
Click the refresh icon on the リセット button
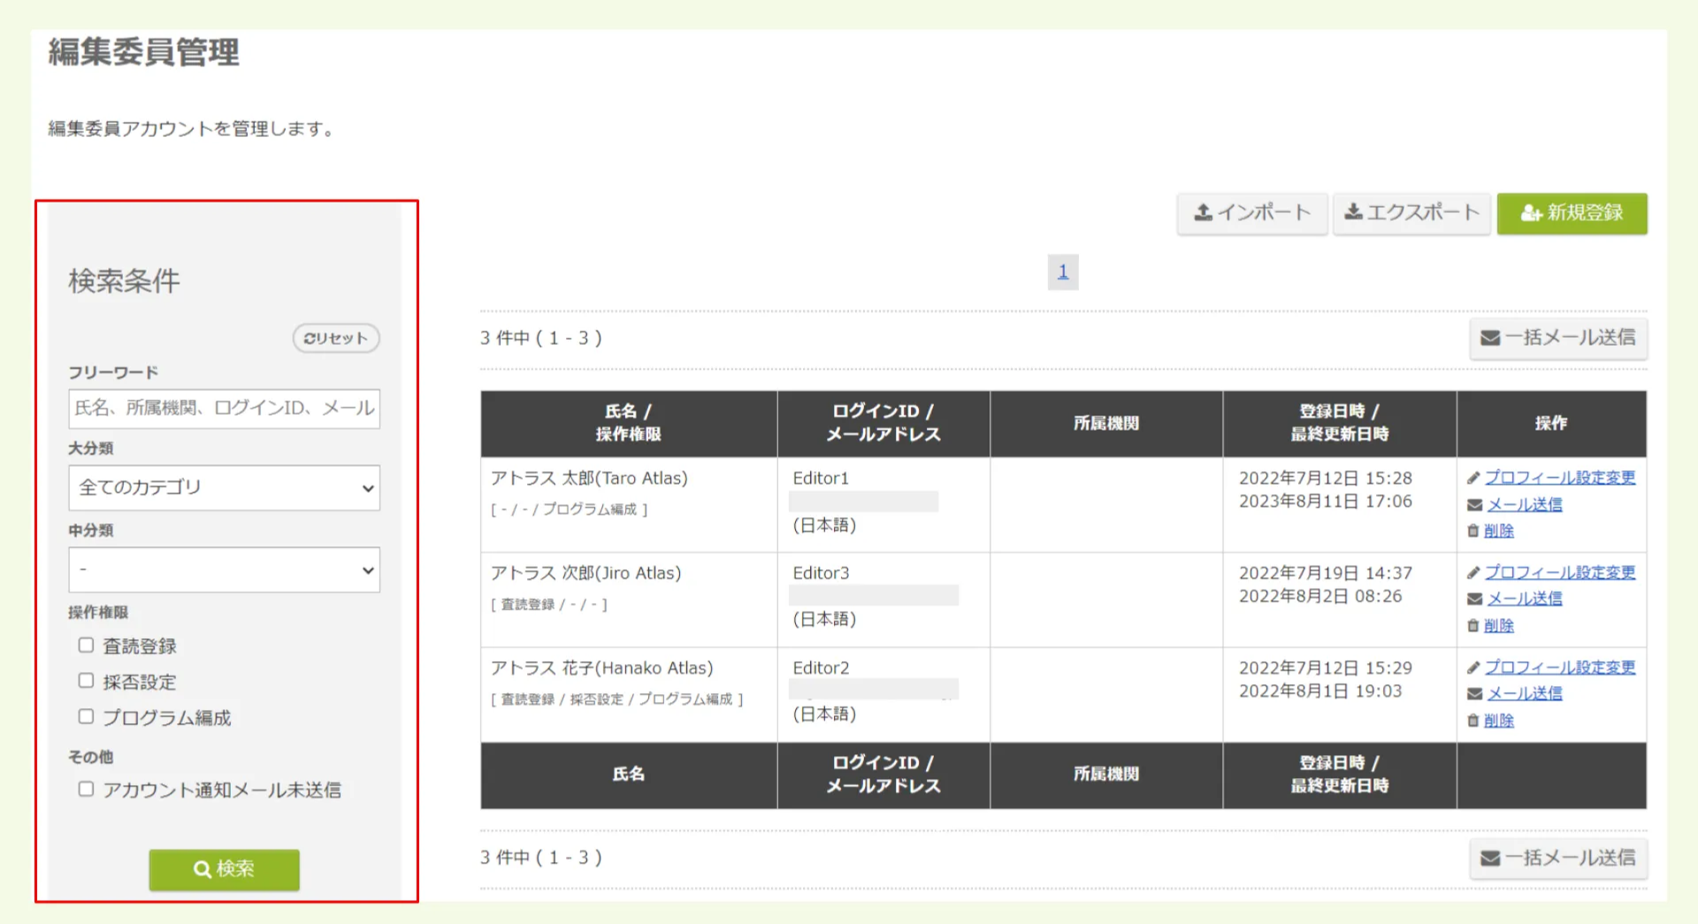click(x=309, y=338)
